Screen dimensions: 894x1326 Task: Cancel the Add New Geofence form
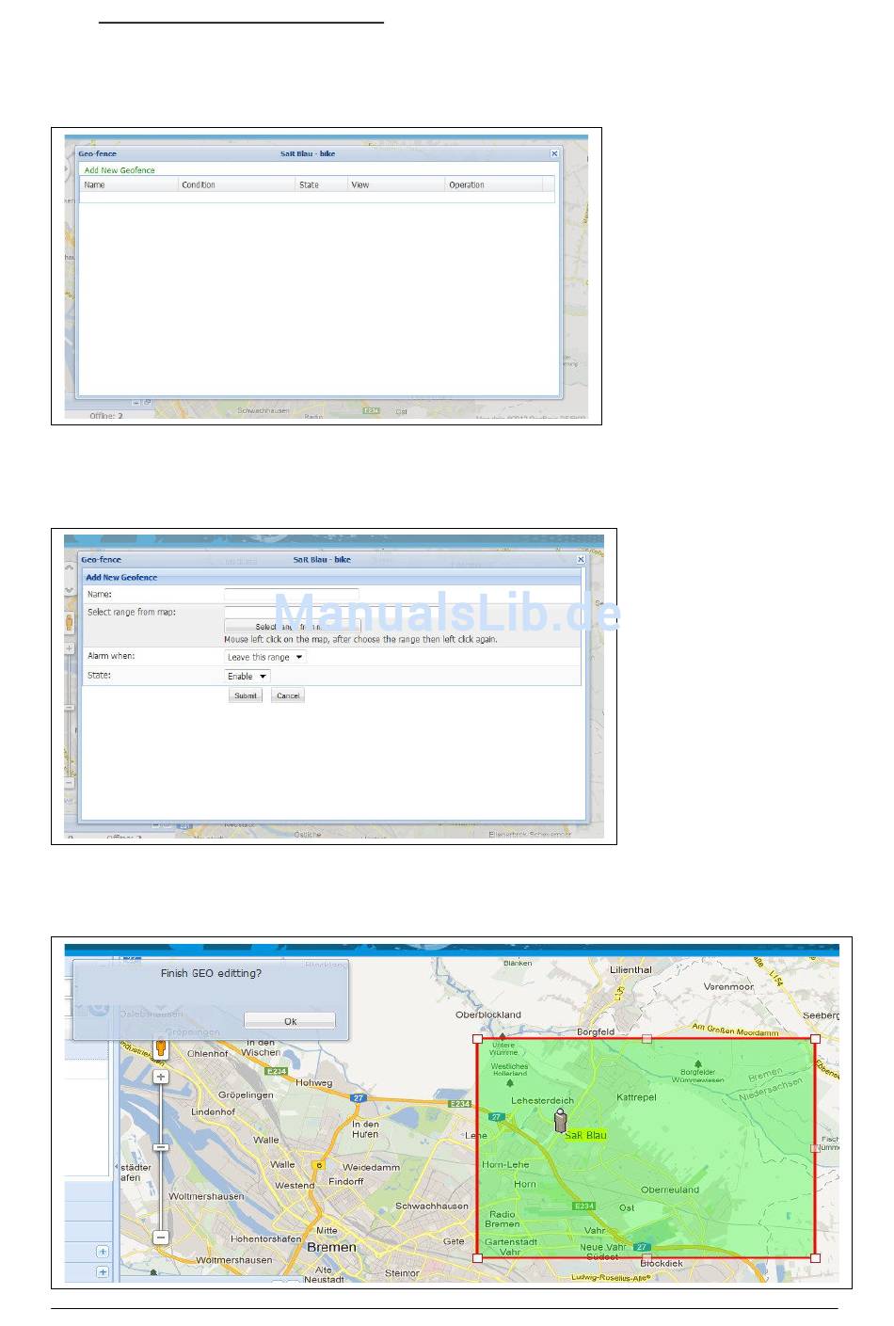coord(288,695)
